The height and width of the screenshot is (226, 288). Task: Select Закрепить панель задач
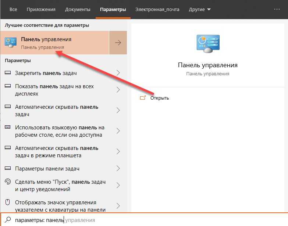click(64, 73)
